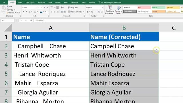This screenshot has width=183, height=103.
Task: Toggle Underline formatting
Action: coord(29,12)
